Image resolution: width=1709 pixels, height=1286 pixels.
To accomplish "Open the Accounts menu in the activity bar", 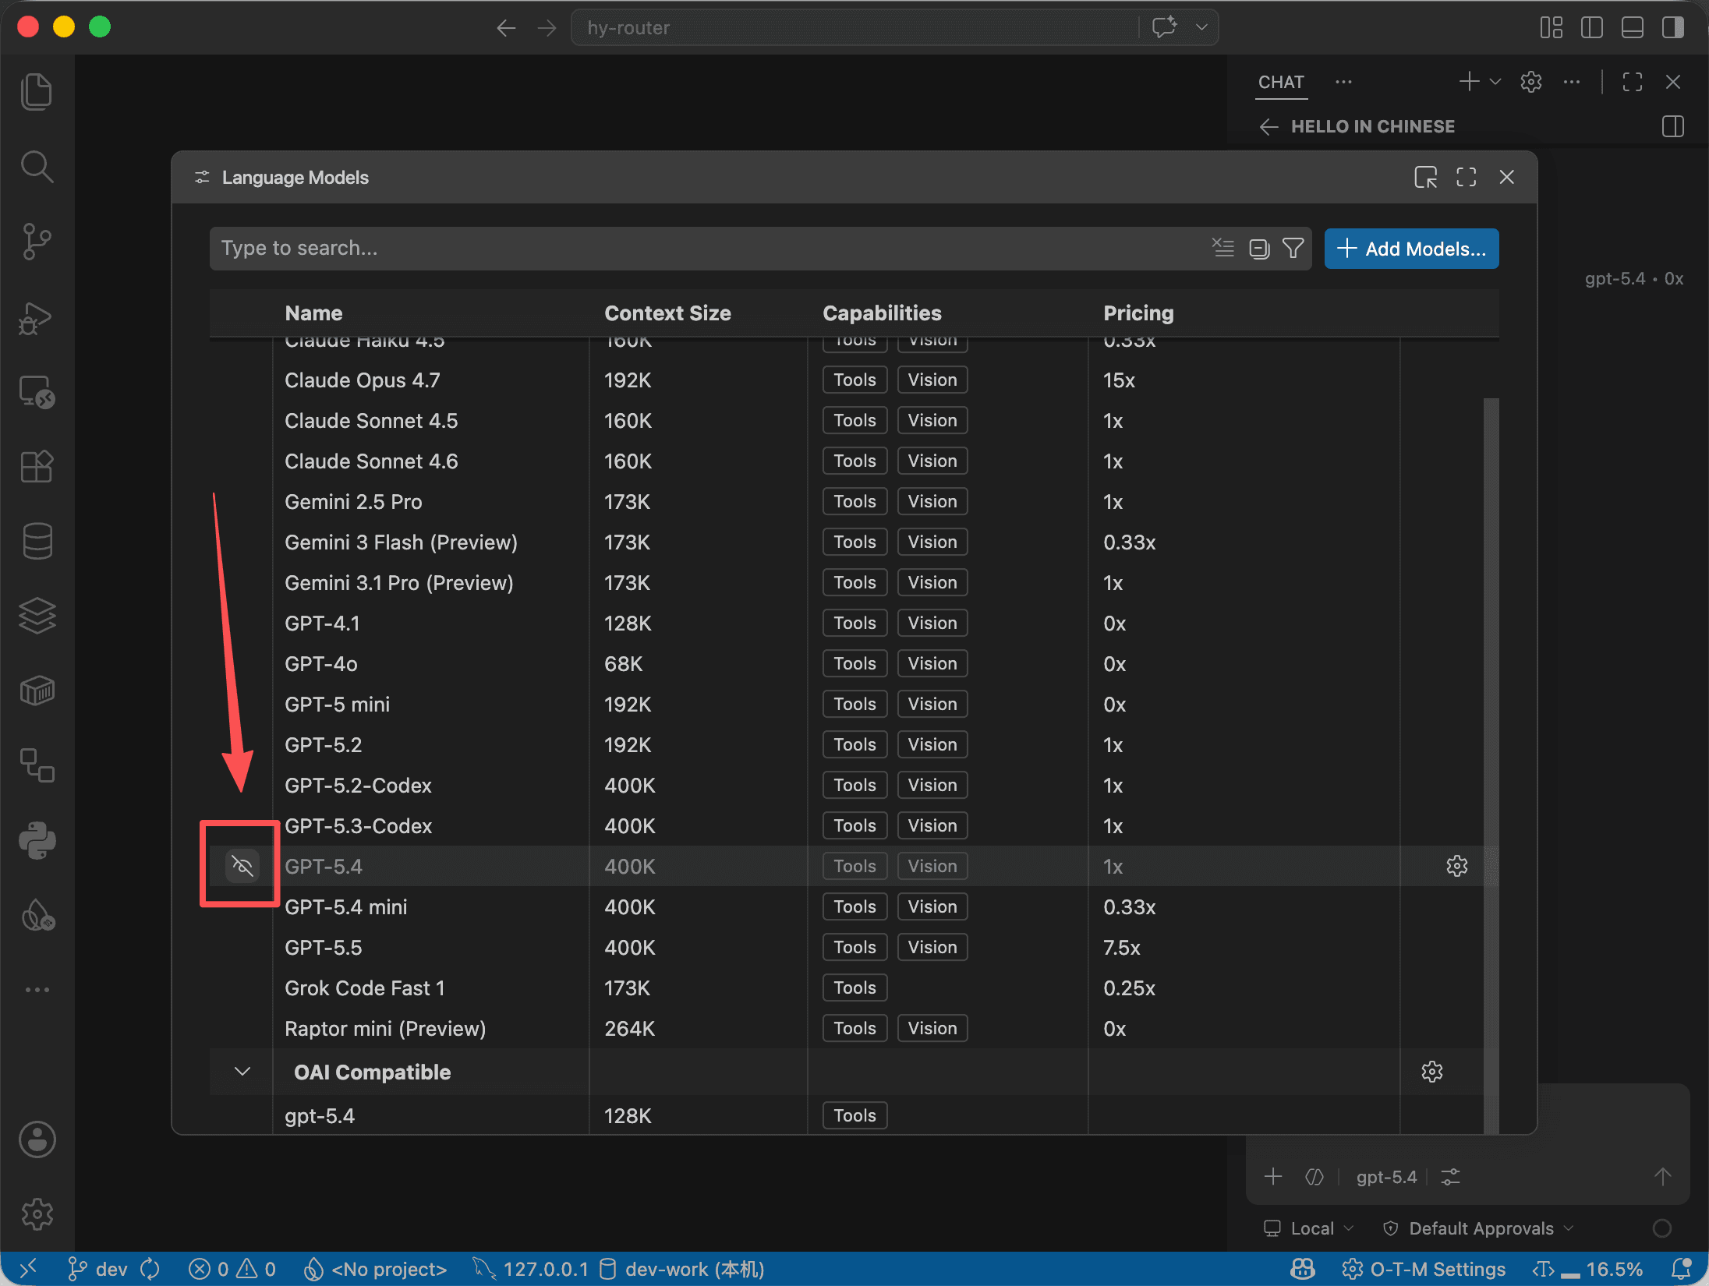I will [37, 1139].
